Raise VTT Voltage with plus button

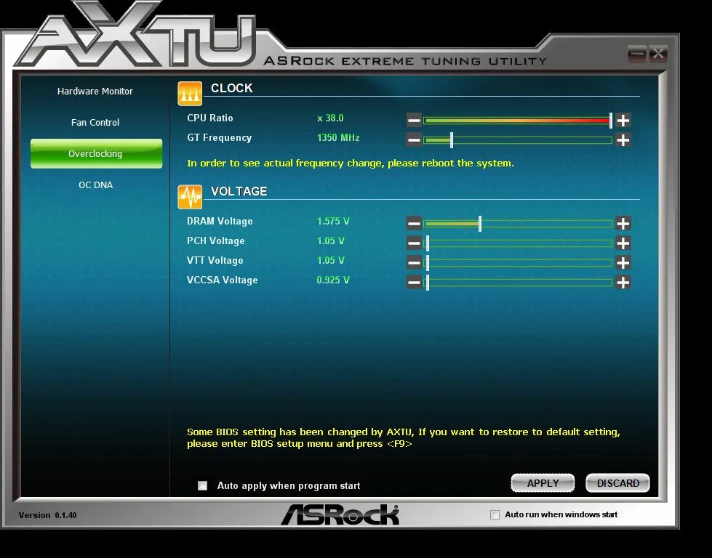[623, 263]
